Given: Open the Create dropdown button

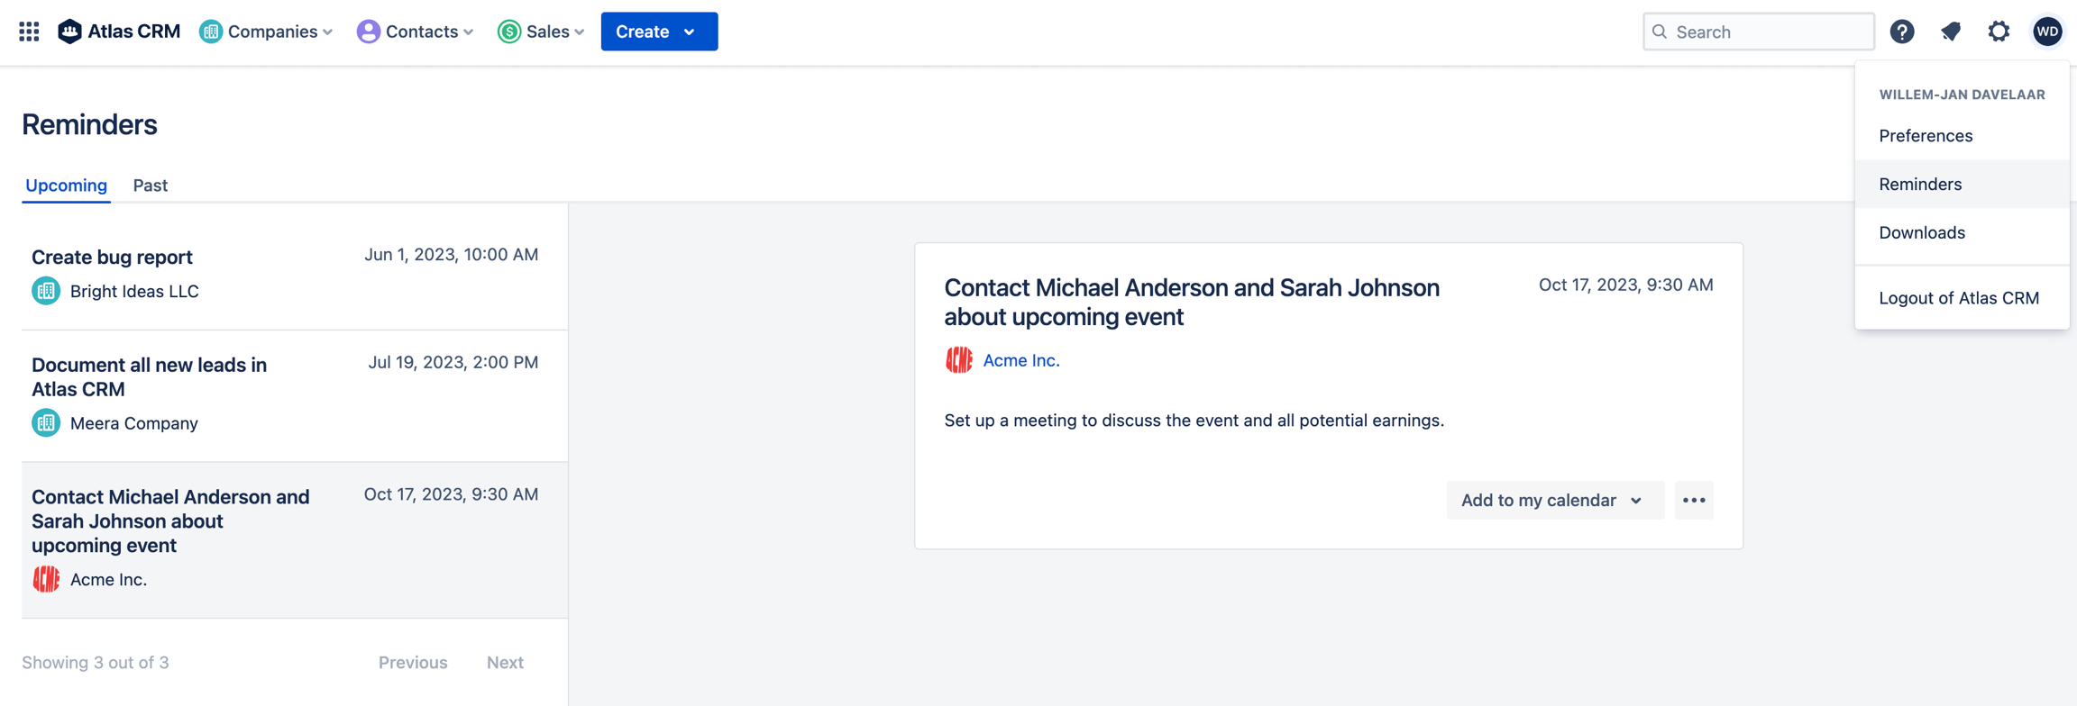Looking at the screenshot, I should point(659,32).
